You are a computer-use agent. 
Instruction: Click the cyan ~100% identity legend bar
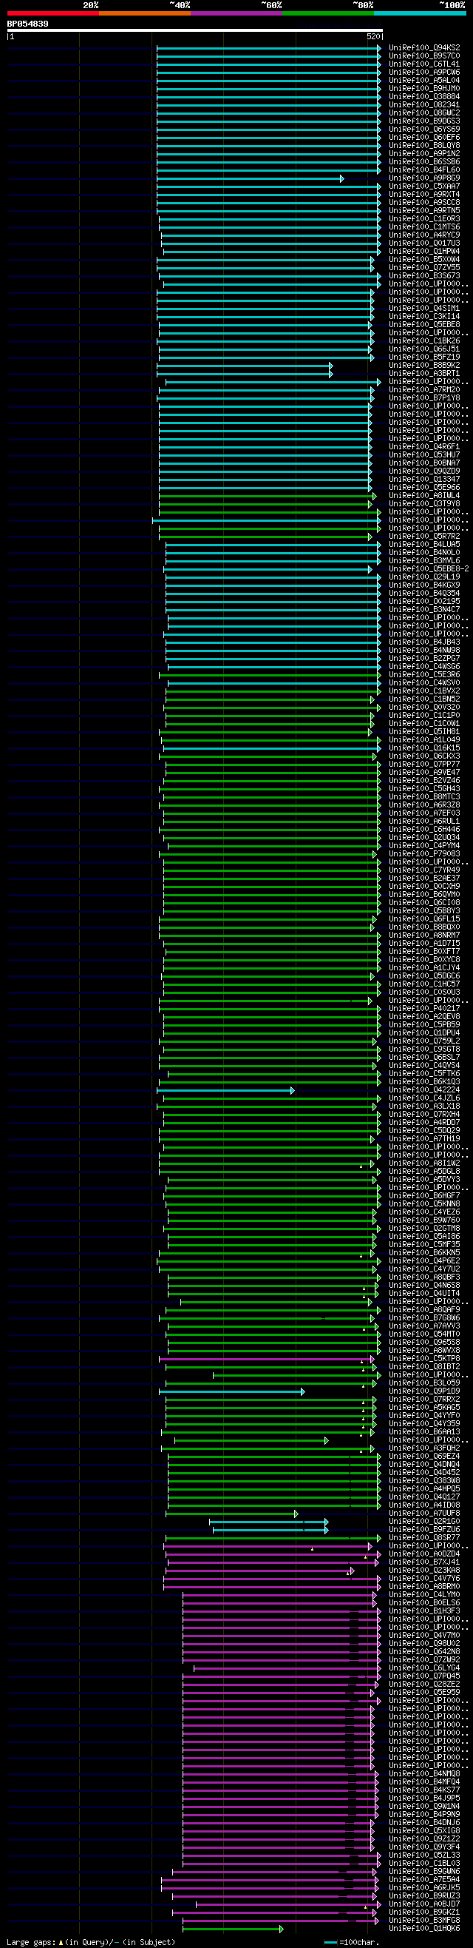[x=420, y=13]
